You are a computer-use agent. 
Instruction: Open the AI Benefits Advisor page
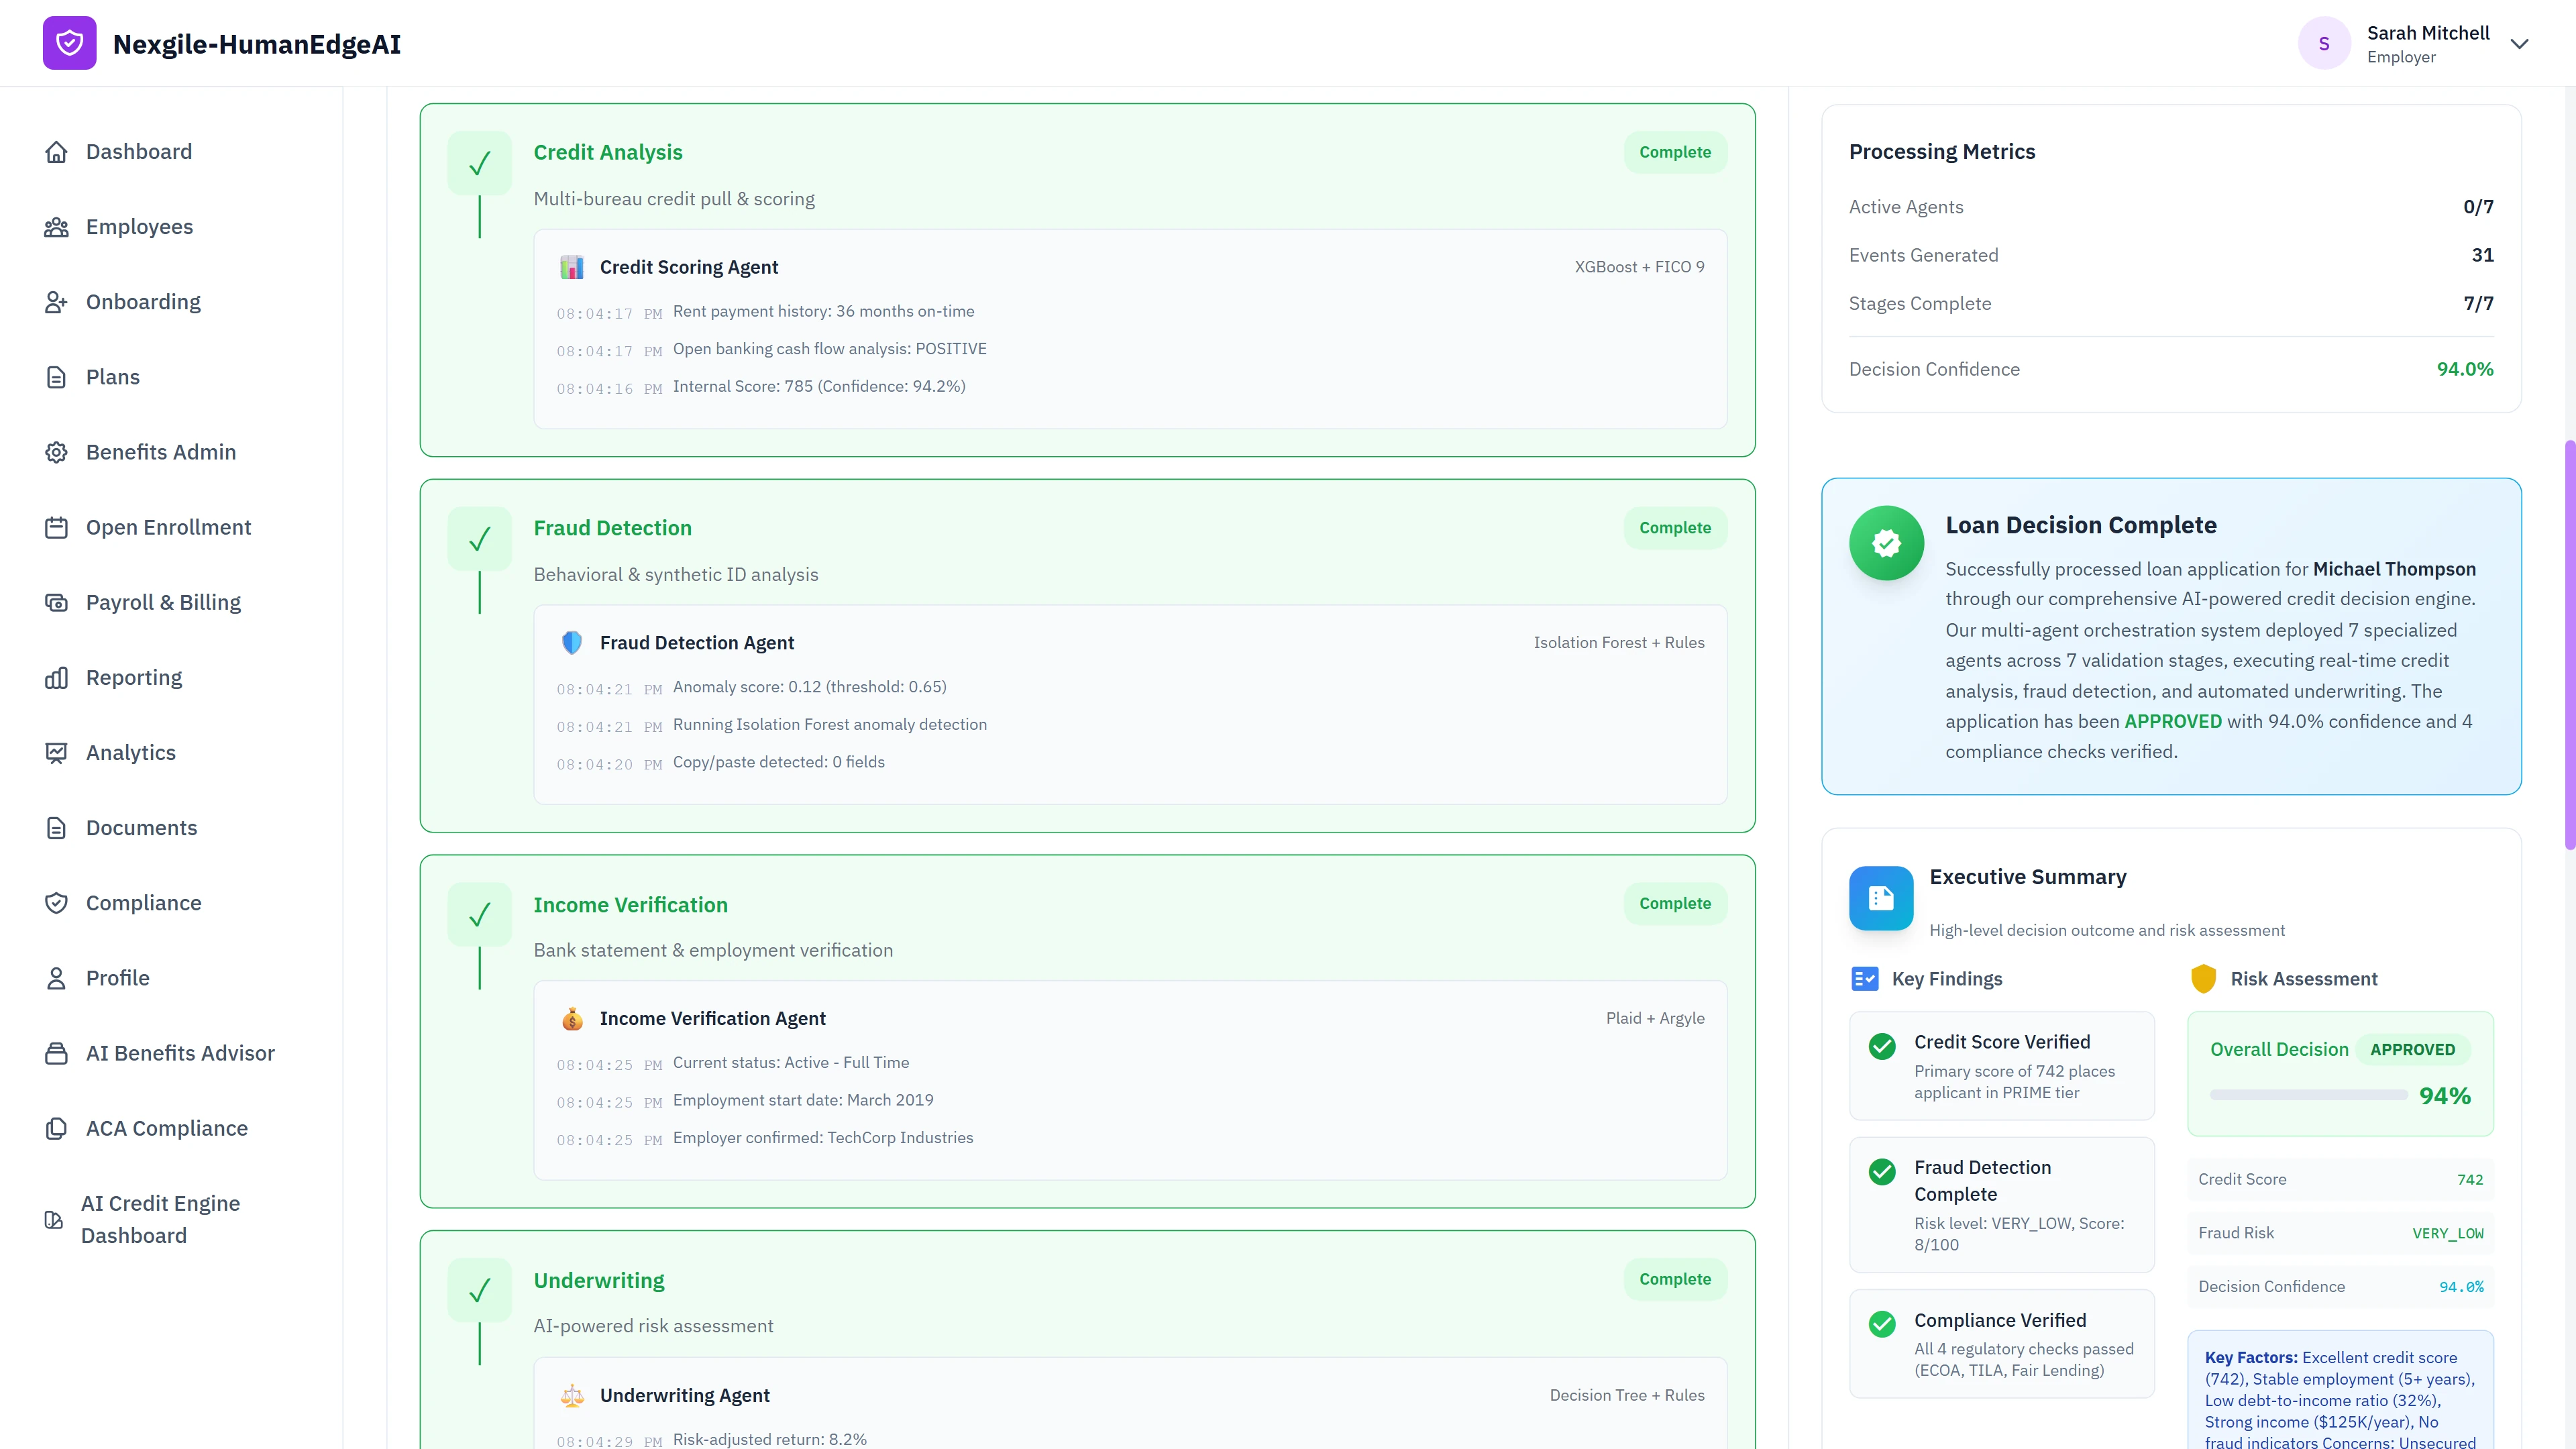(57, 1053)
